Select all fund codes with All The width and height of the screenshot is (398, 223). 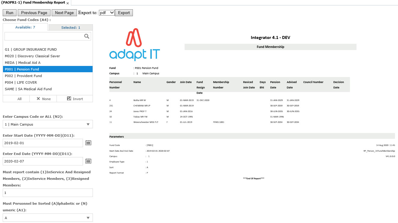(20, 99)
